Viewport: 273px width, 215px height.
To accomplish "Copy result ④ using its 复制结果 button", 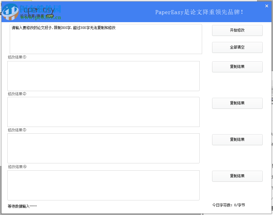I will click(x=237, y=176).
